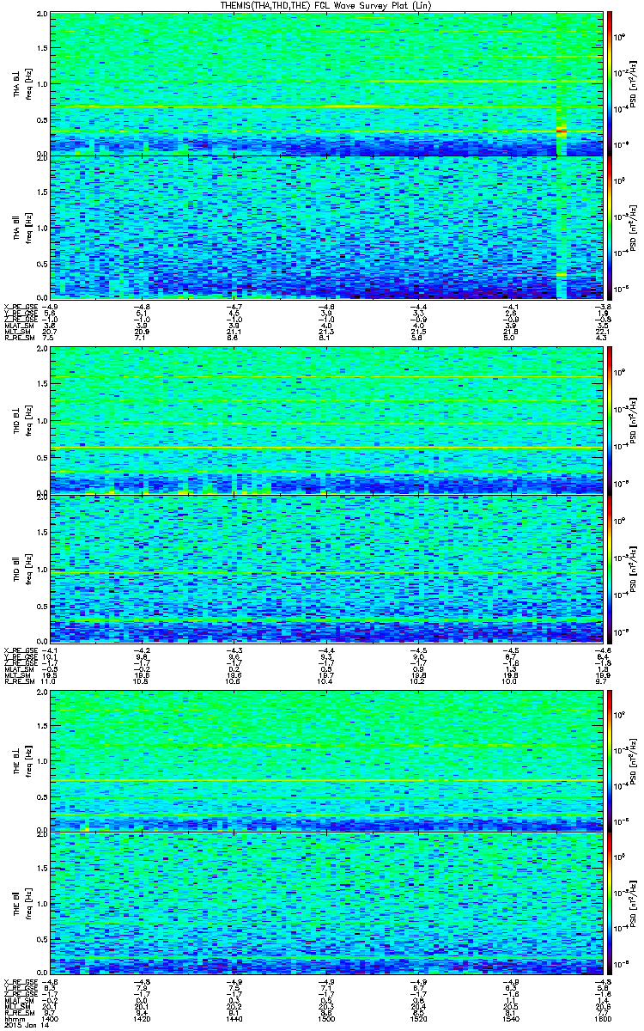Click the bright burst near end of THA B⊥
Viewport: 644px width, 1031px height.
[x=562, y=131]
